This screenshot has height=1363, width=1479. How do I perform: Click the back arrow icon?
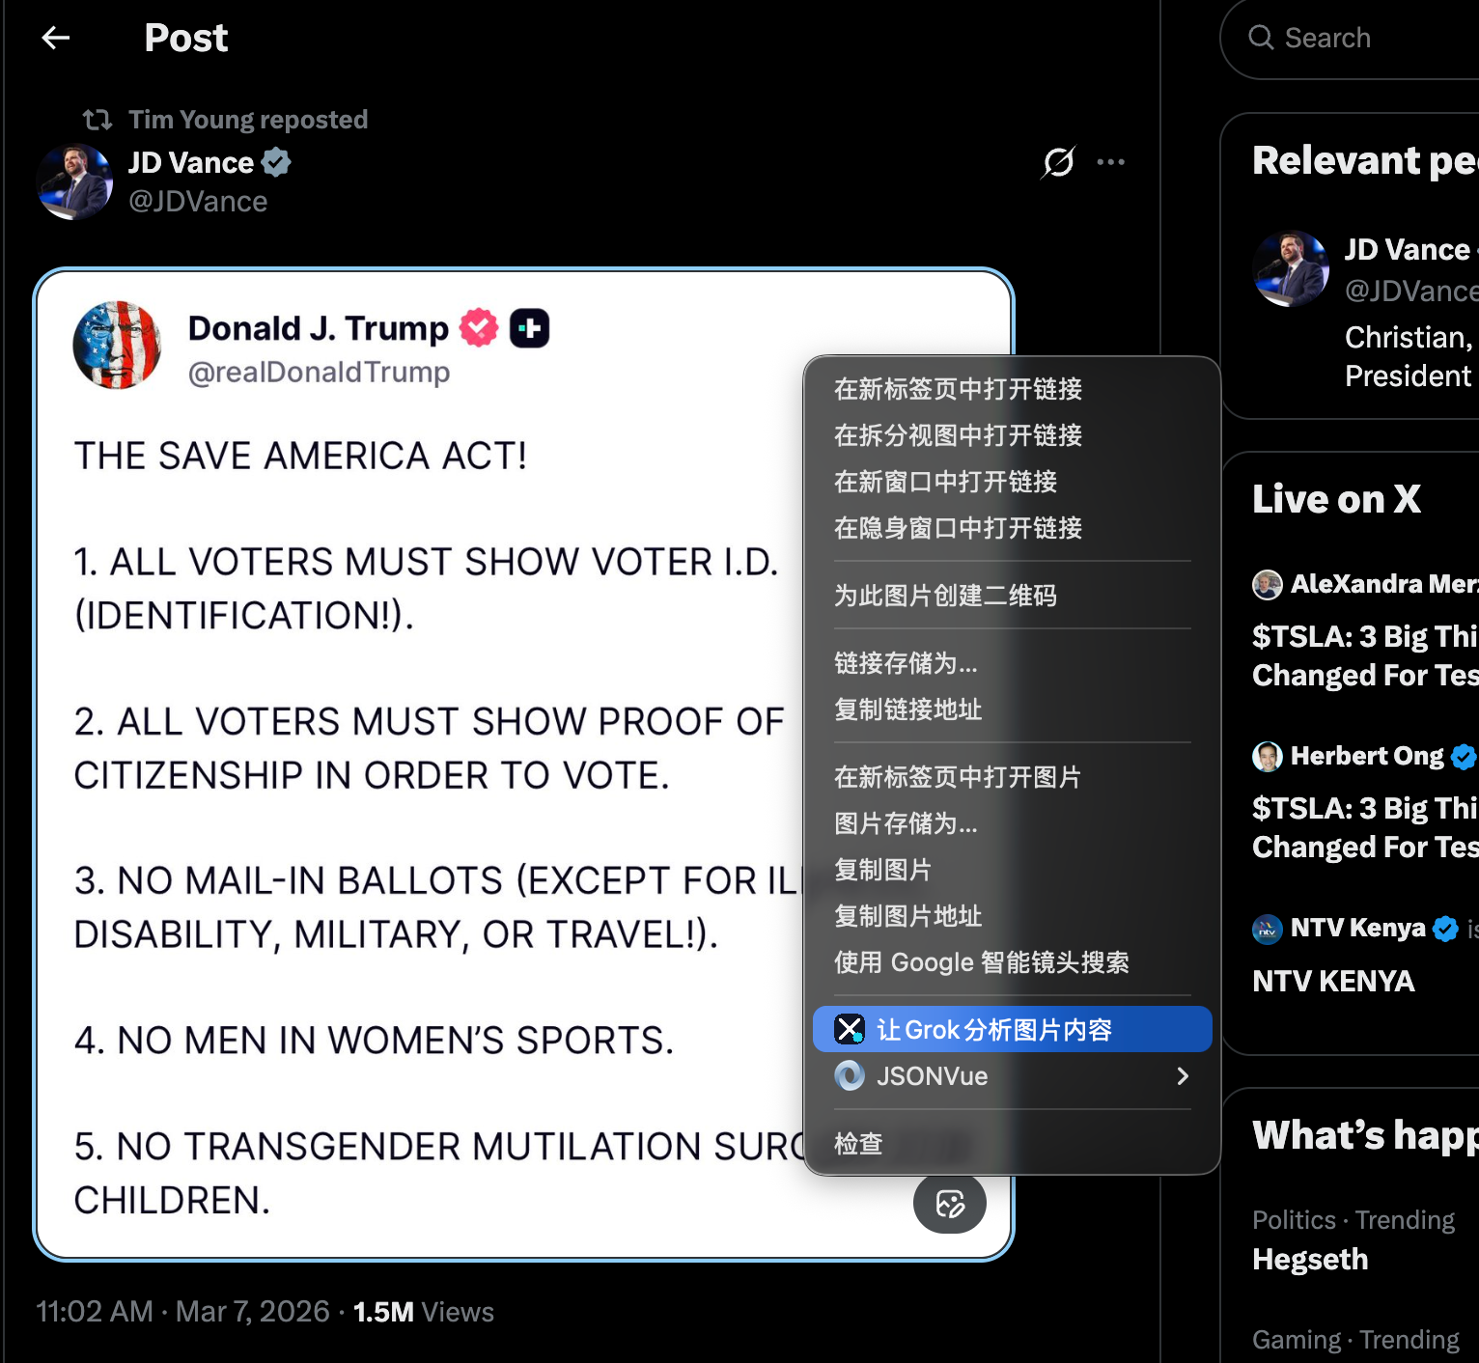click(x=56, y=38)
